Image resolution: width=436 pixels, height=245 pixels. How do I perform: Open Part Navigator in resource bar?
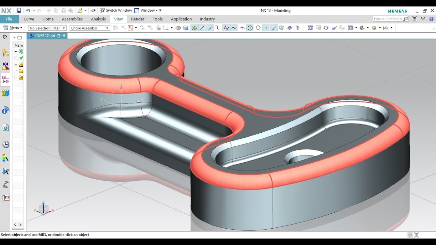click(x=5, y=80)
